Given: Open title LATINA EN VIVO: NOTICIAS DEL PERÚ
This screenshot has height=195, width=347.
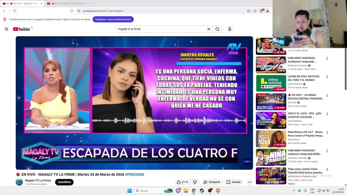Looking at the screenshot, I should pos(303,78).
